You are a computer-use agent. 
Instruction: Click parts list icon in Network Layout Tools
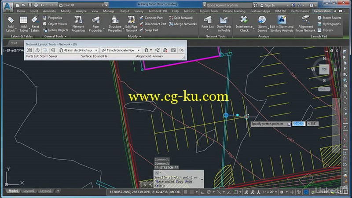coord(53,50)
